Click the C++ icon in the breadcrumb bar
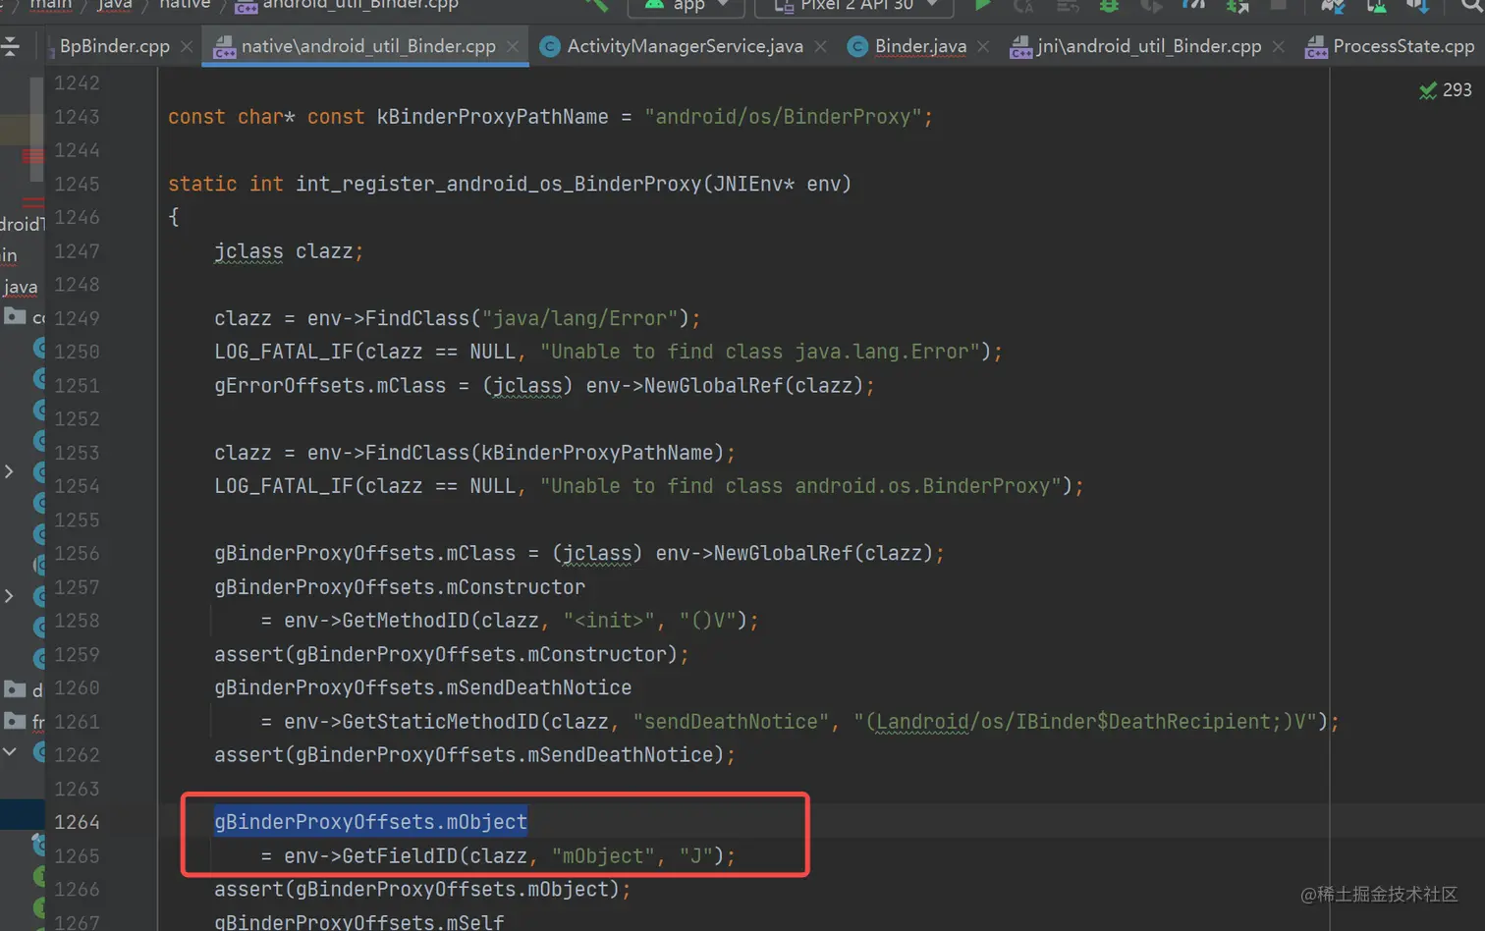 point(246,5)
